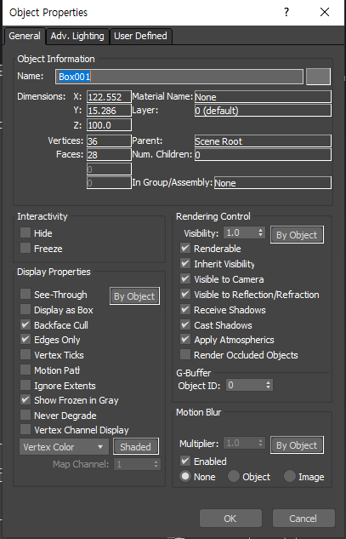
Task: Click the Y dimension value 15.286
Action: (109, 111)
